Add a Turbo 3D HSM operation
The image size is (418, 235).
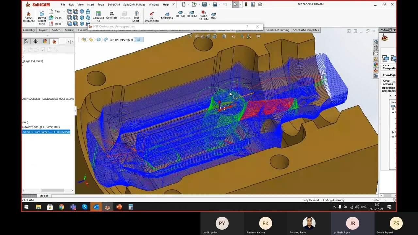pos(203,16)
